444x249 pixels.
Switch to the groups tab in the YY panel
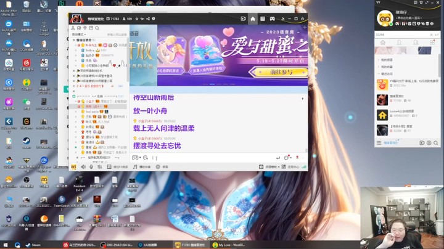coord(416,43)
